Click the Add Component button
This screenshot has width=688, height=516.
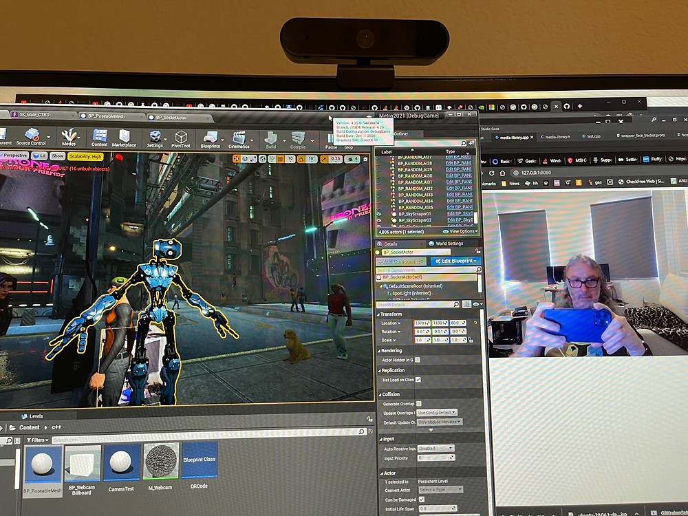pos(401,261)
